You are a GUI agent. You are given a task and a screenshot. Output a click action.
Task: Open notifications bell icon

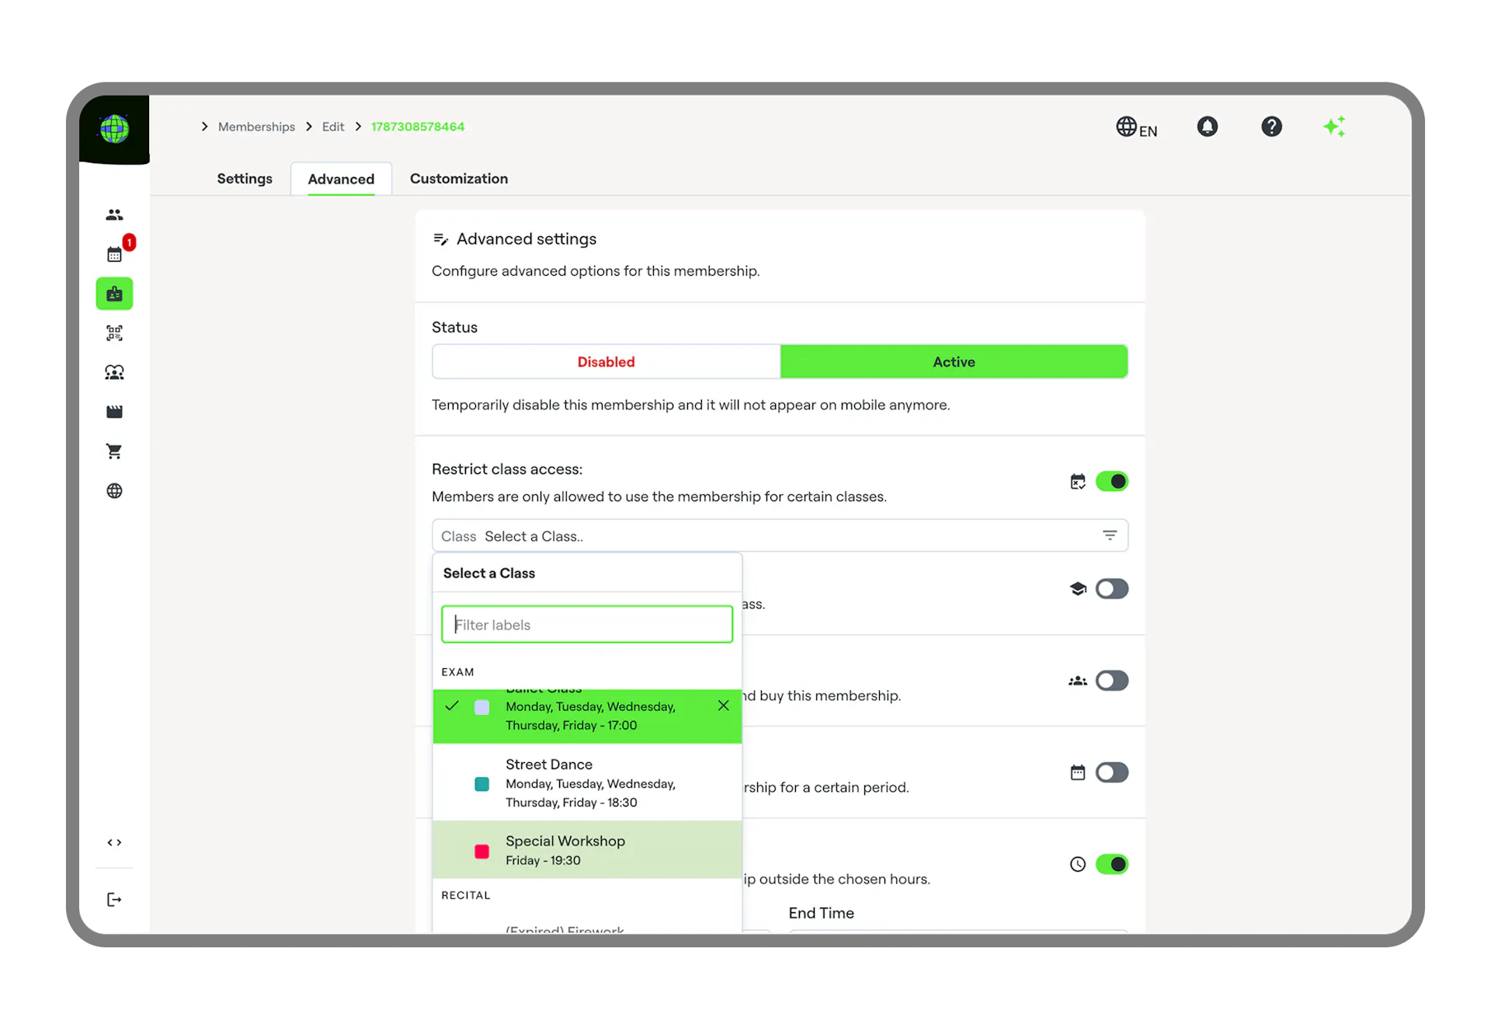pyautogui.click(x=1208, y=127)
